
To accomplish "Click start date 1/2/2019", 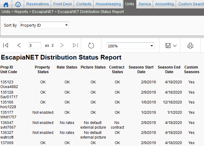I will [x=149, y=113].
